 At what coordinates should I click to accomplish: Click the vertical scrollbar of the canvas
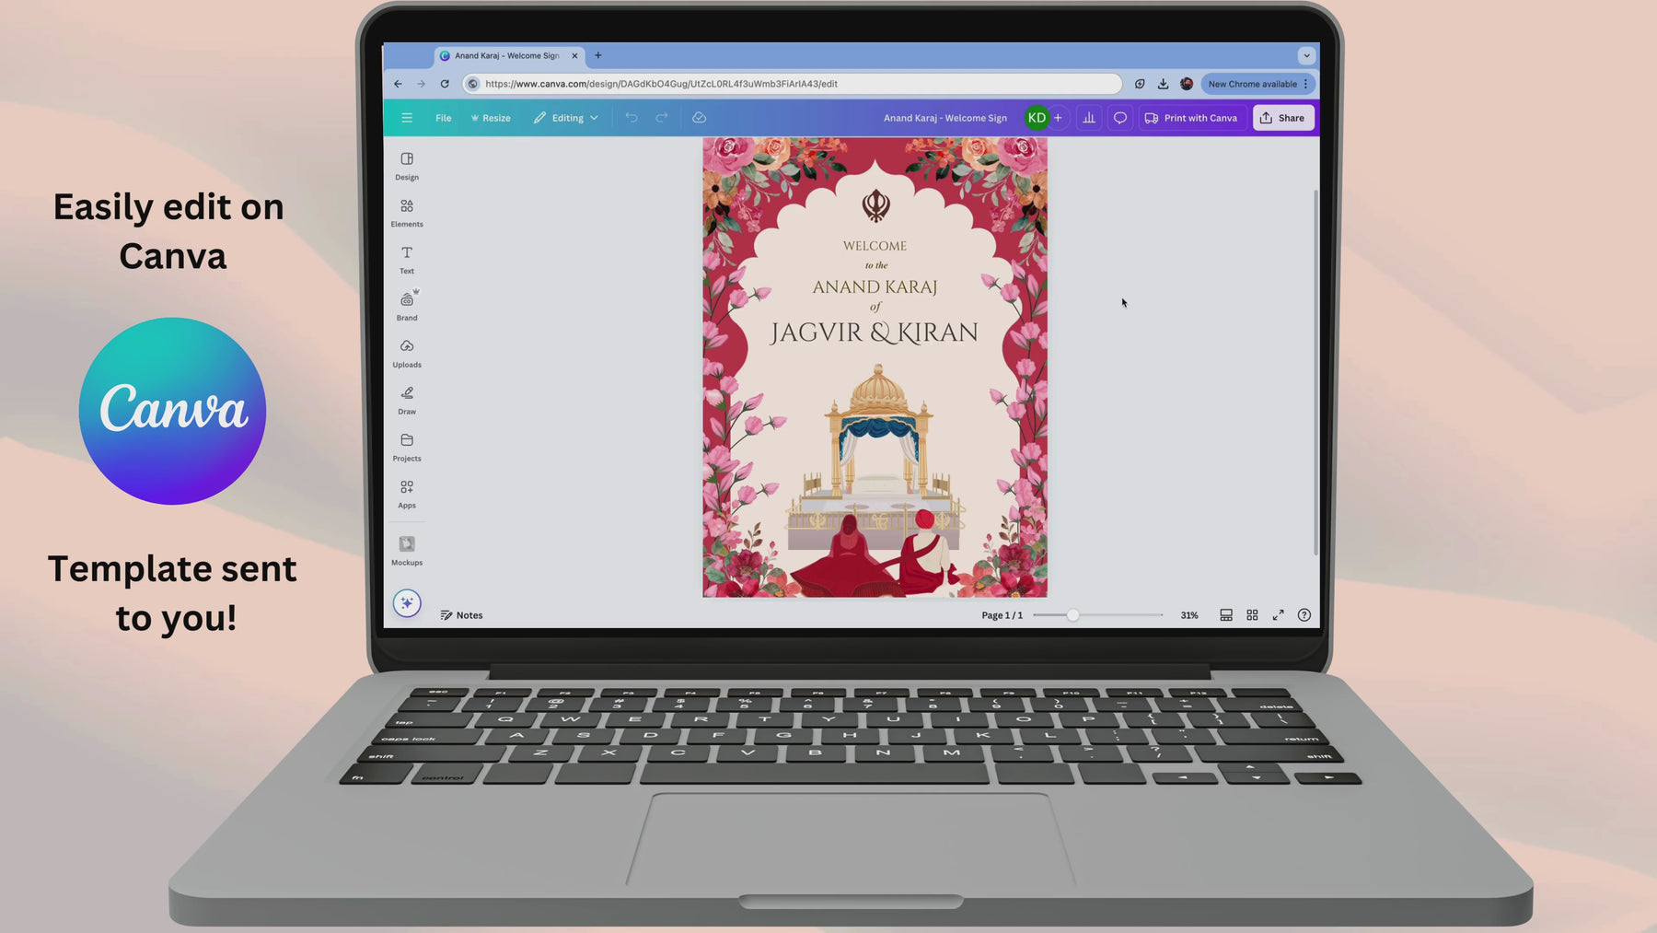click(1315, 372)
